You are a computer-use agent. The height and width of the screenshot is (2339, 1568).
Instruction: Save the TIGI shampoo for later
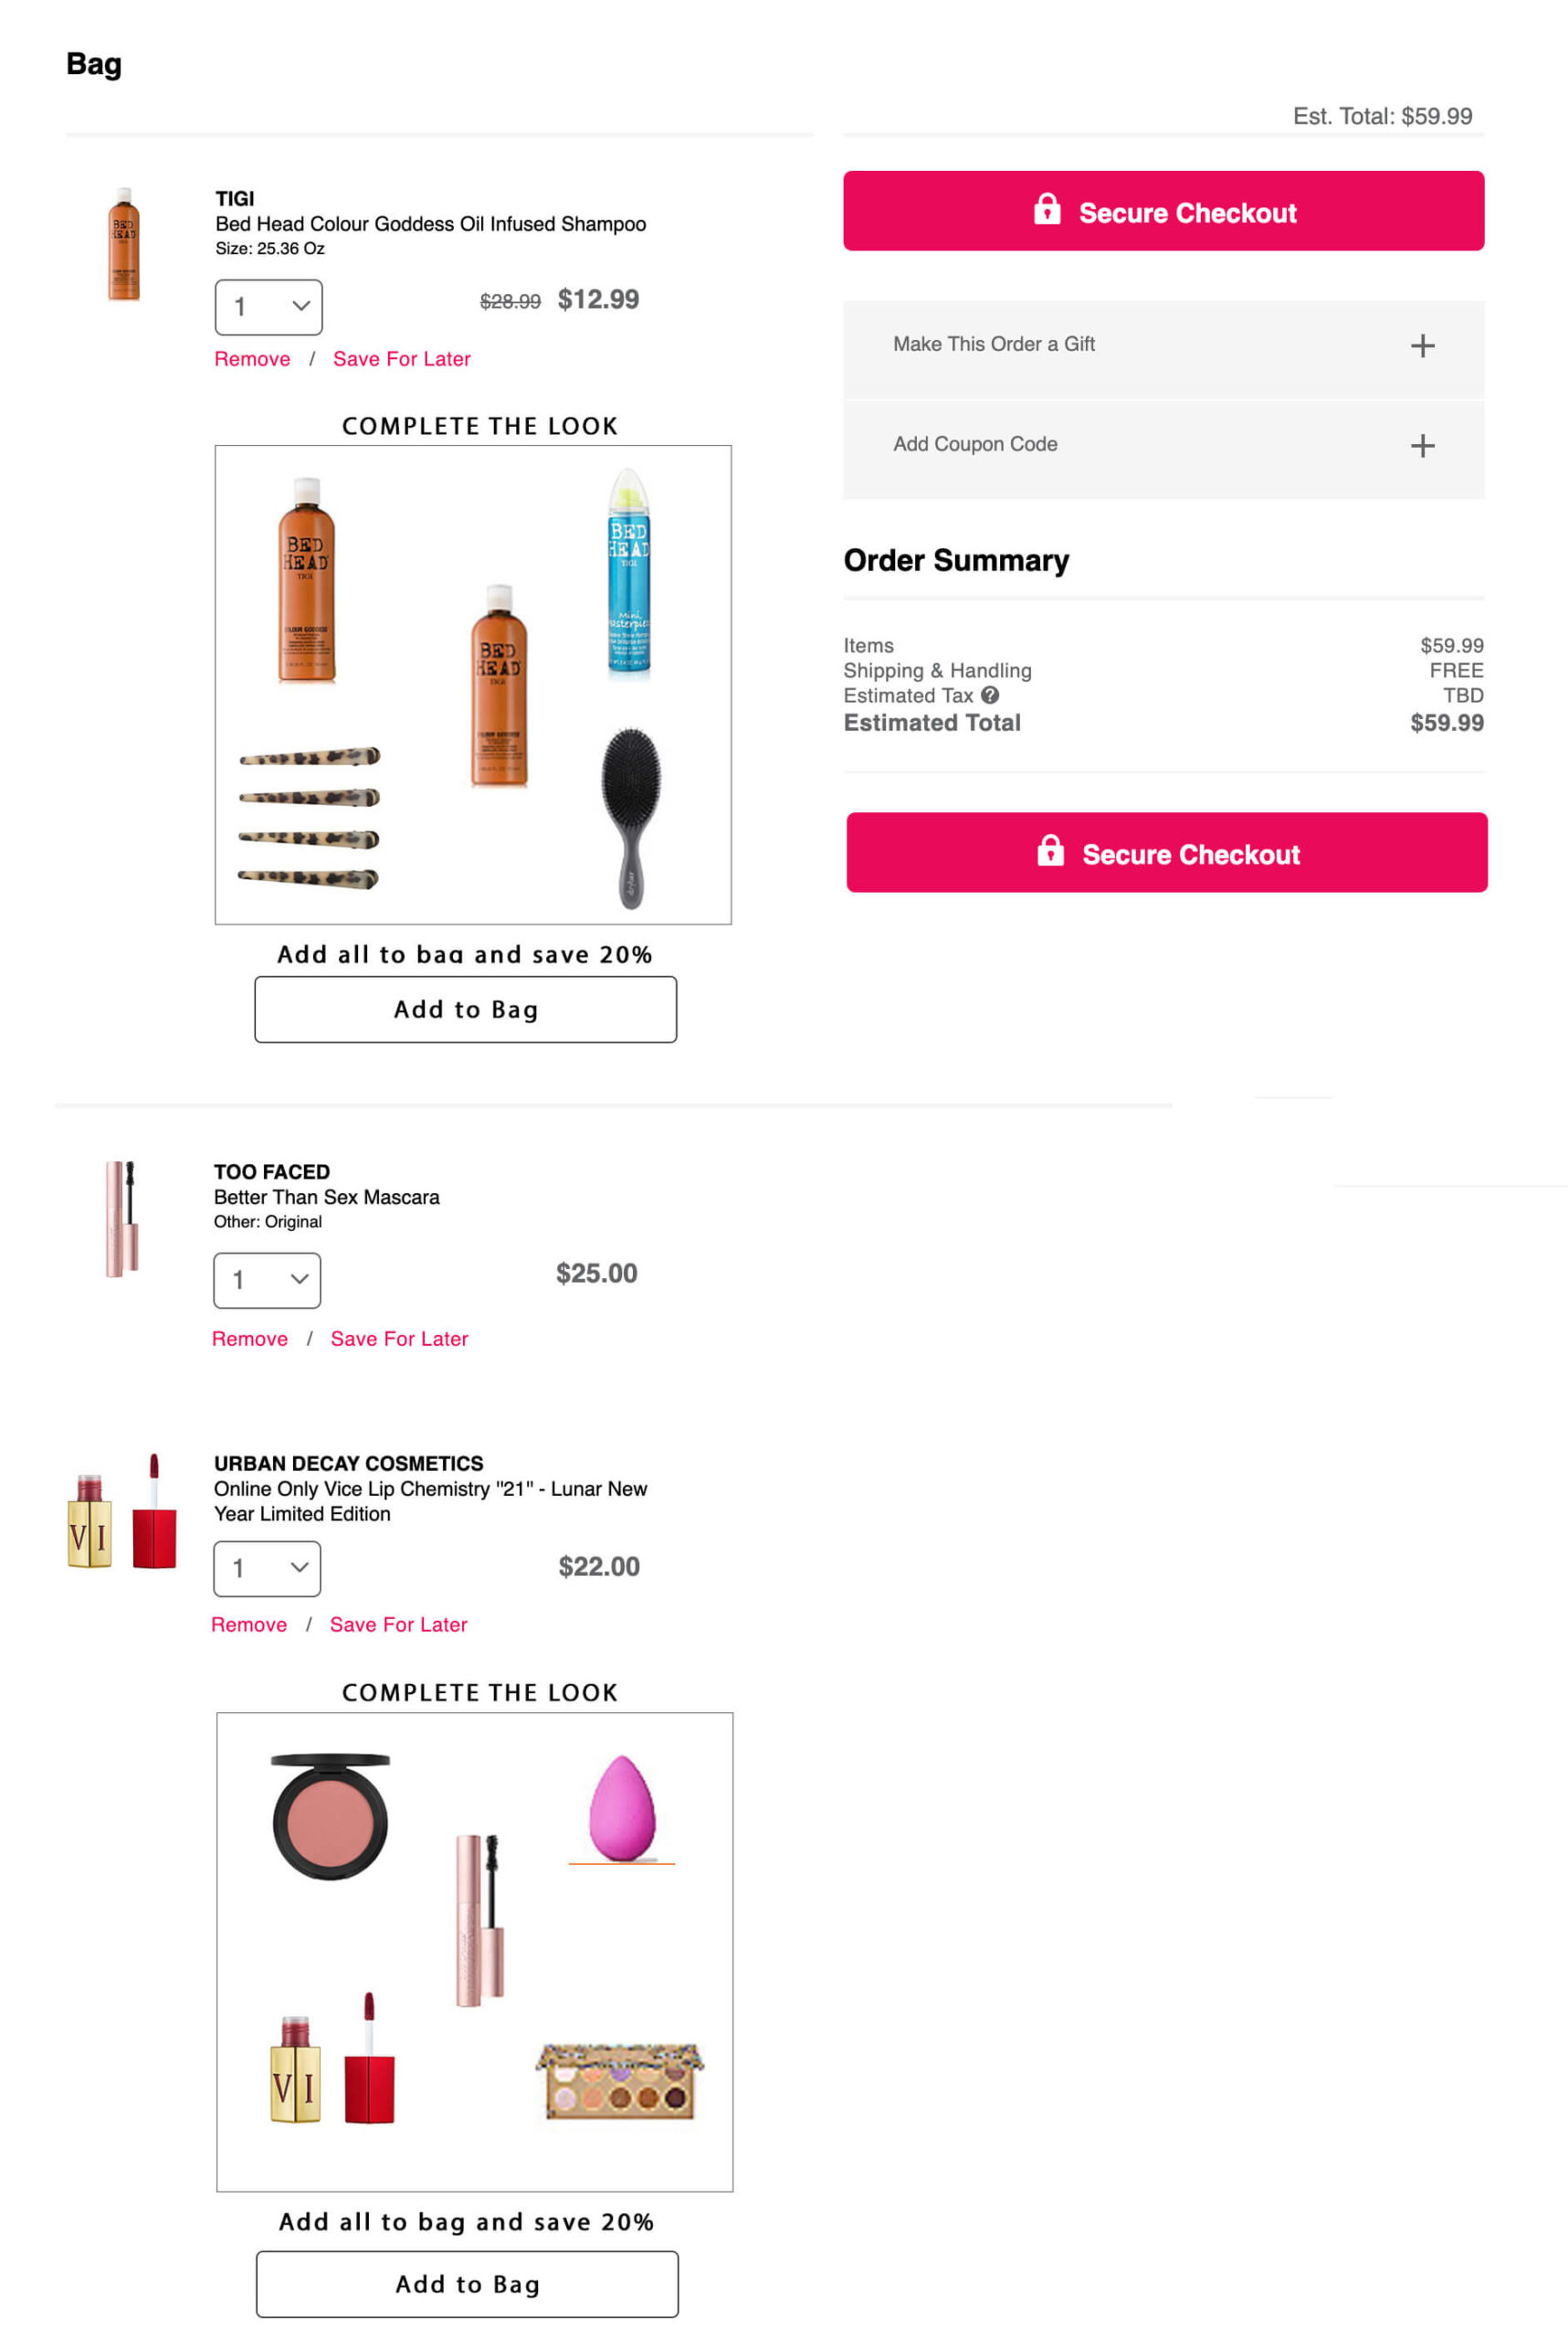pos(401,359)
